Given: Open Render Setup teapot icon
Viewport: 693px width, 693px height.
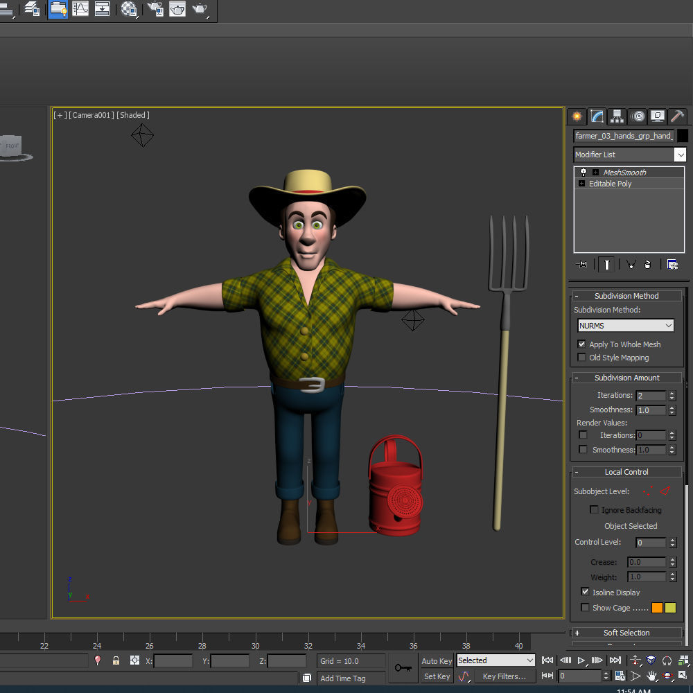Looking at the screenshot, I should point(155,9).
